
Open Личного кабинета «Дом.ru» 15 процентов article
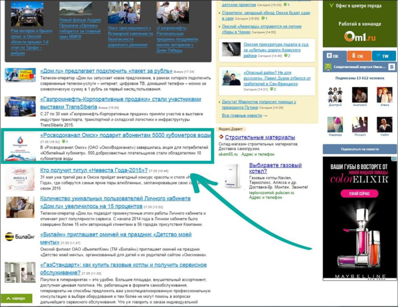[x=115, y=202]
